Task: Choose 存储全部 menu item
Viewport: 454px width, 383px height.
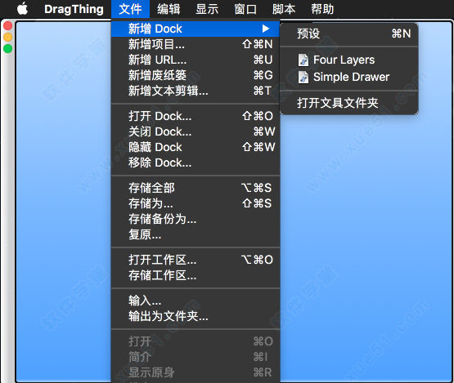Action: (x=196, y=188)
